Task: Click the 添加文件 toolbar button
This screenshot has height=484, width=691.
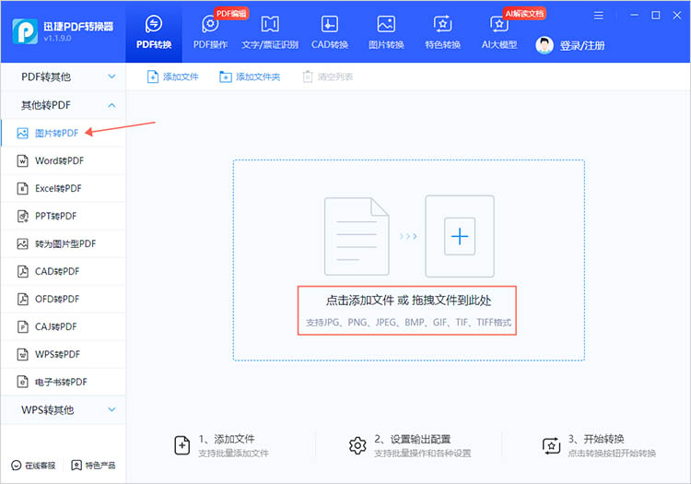Action: tap(172, 77)
